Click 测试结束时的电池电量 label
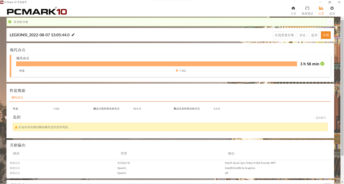The width and height of the screenshot is (344, 184). tap(187, 108)
